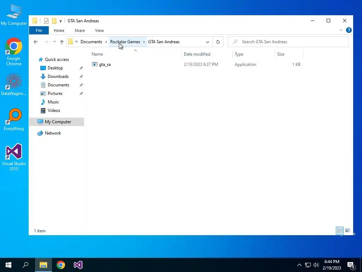Open Customize Quick Access Toolbar dropdown
The width and height of the screenshot is (362, 272).
[60, 21]
